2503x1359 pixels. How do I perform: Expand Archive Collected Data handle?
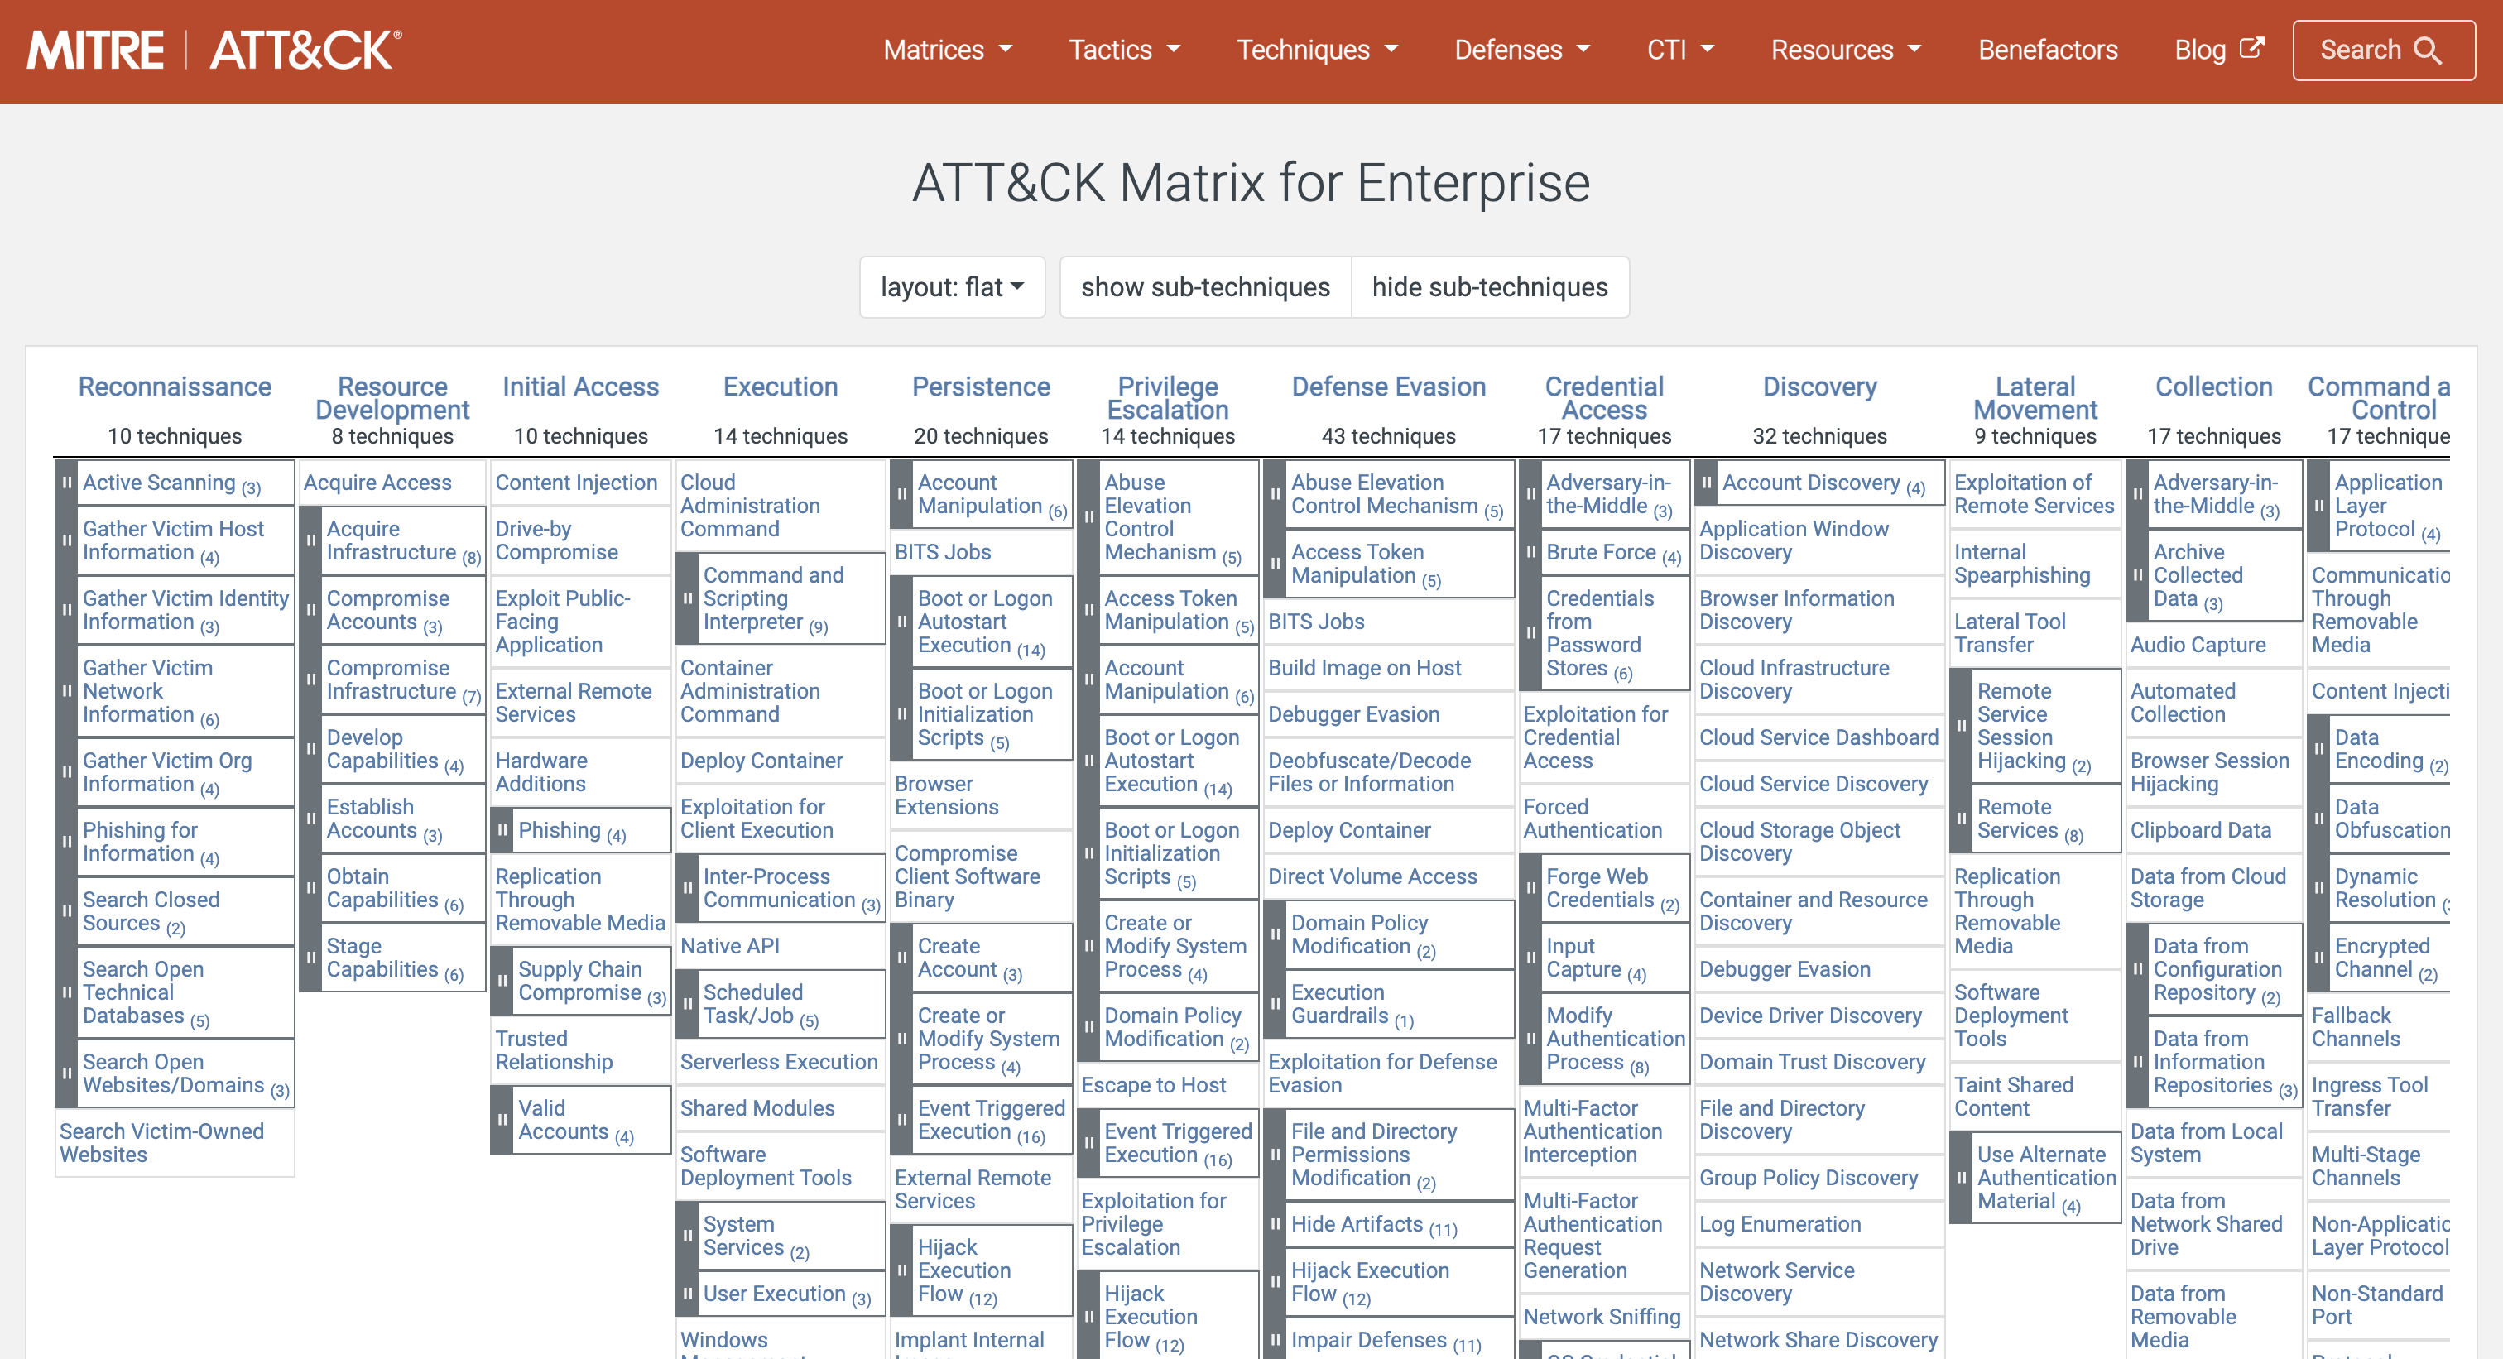click(2136, 575)
